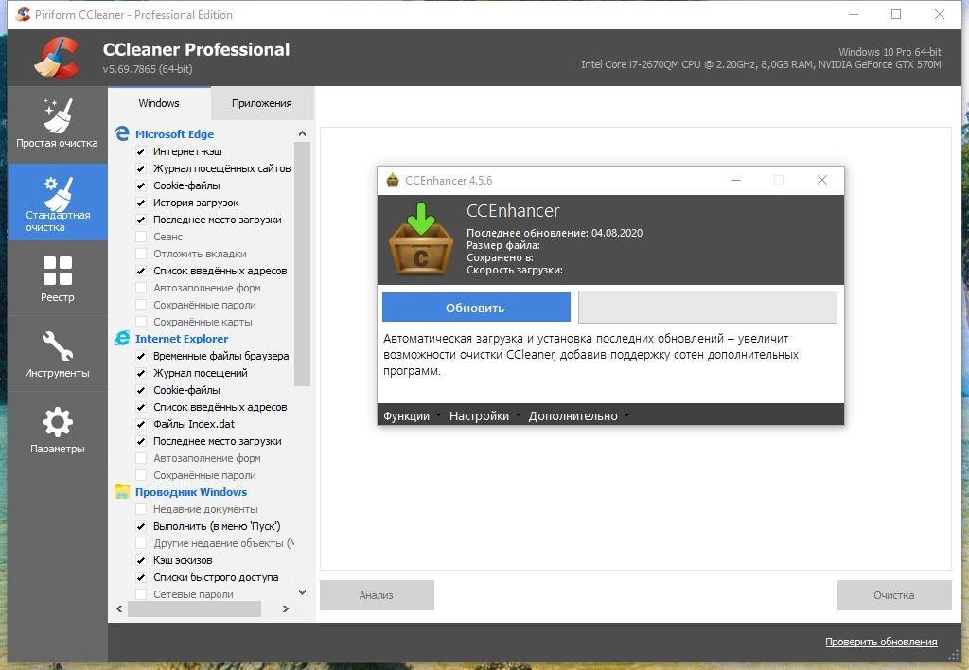Open Проверить обновления link
Image resolution: width=969 pixels, height=670 pixels.
point(881,643)
